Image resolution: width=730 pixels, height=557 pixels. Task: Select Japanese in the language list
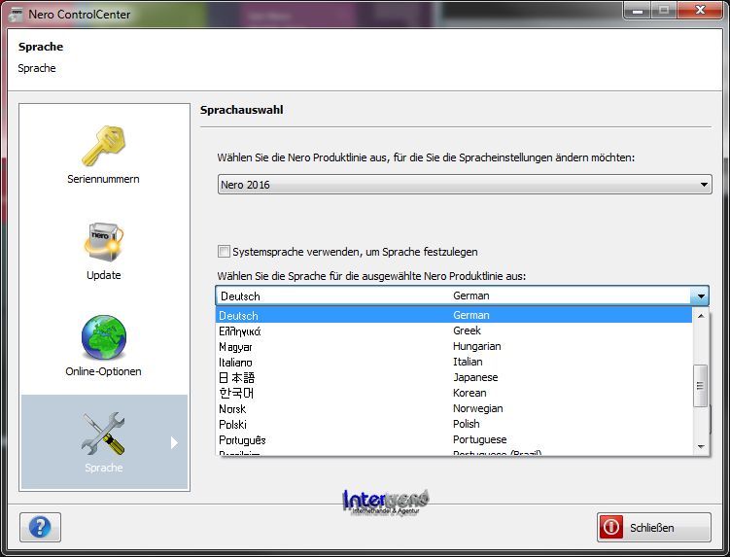click(x=475, y=377)
